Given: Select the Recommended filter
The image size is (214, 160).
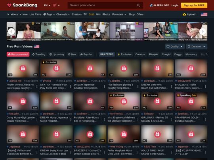Looking at the screenshot, I should [18, 54].
